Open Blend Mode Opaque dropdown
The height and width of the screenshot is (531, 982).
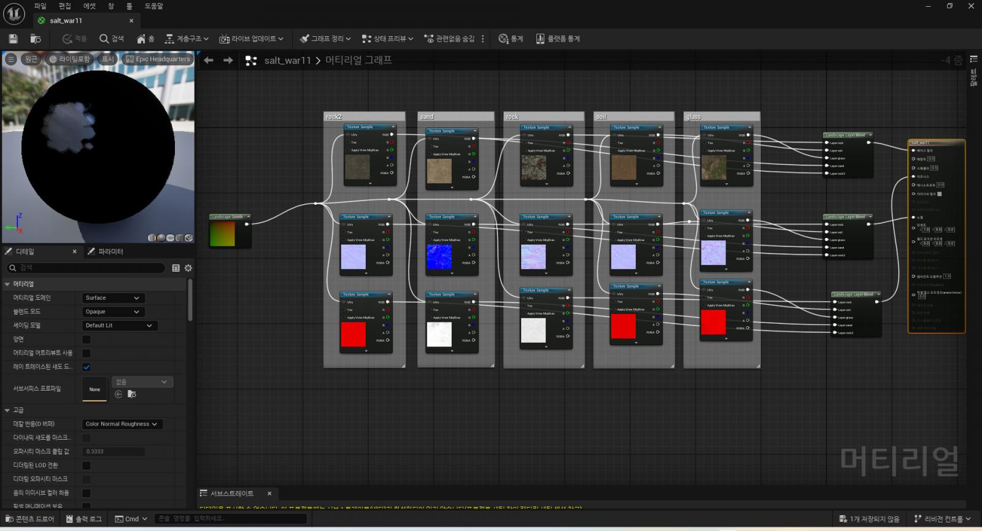click(x=114, y=311)
